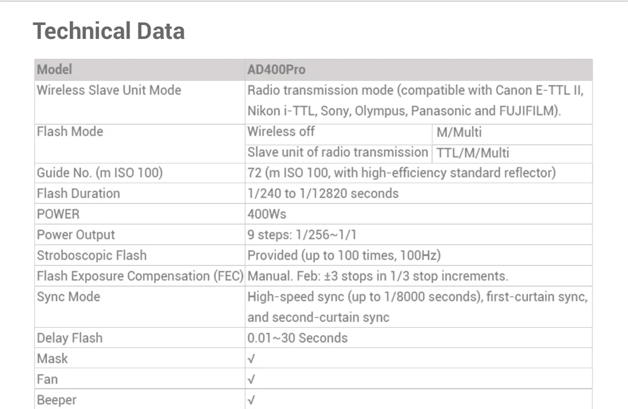Click the Stroboscopic Flash label
Screen dimensions: 628x409
pos(92,255)
